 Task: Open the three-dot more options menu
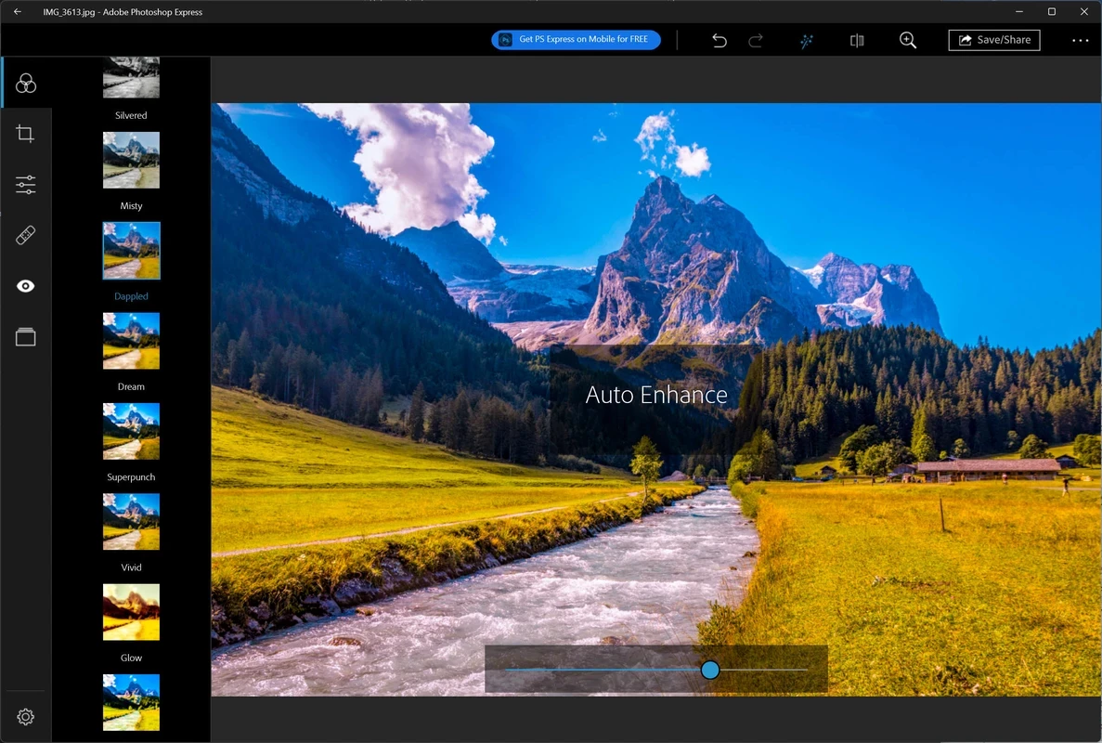[1080, 40]
